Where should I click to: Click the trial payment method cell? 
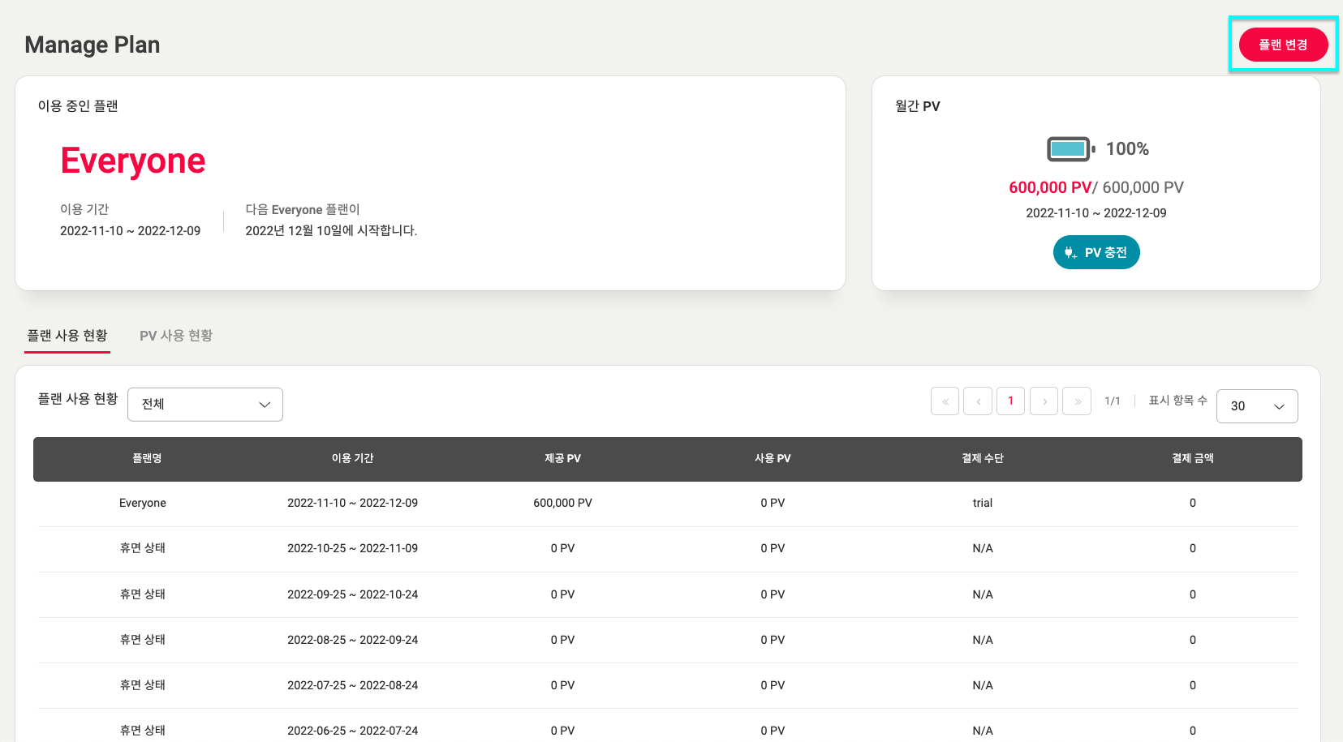point(982,503)
